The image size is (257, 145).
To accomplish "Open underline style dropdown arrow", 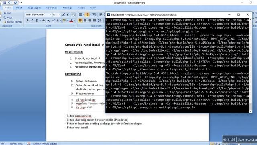I will click(40, 21).
